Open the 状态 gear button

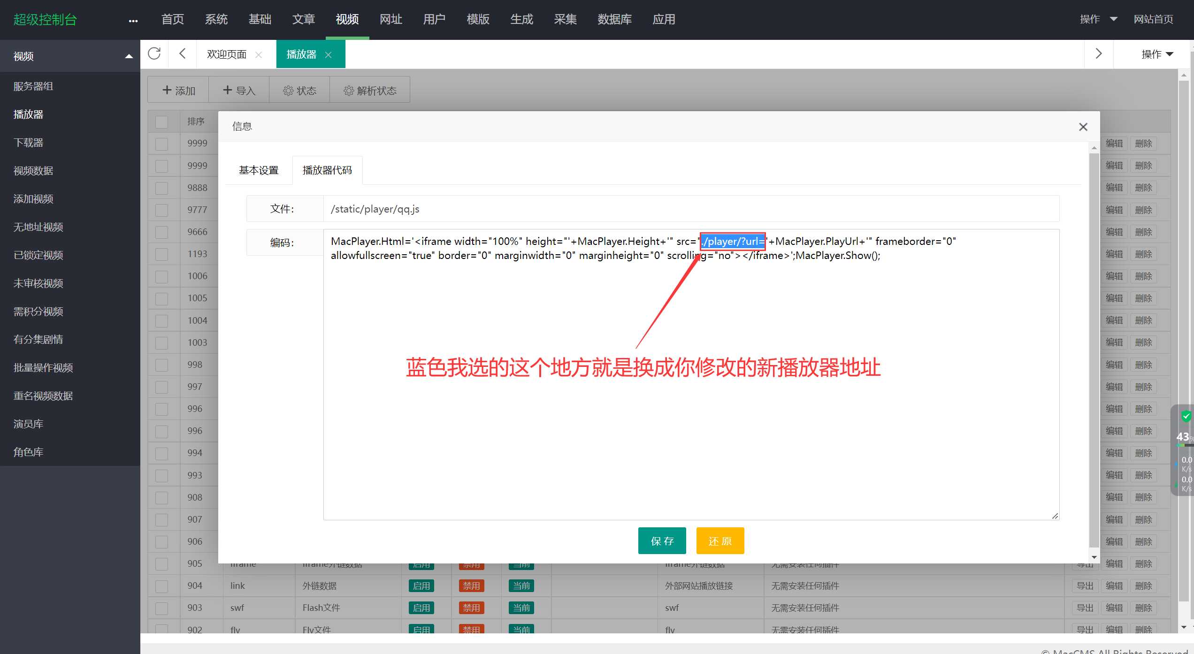point(299,90)
